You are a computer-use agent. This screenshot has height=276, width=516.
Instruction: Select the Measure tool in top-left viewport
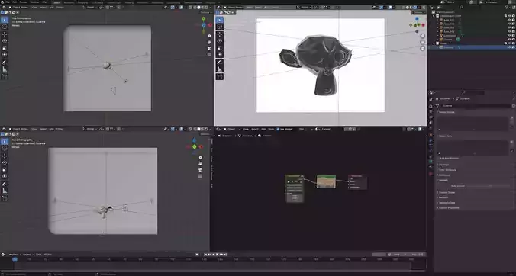point(5,69)
